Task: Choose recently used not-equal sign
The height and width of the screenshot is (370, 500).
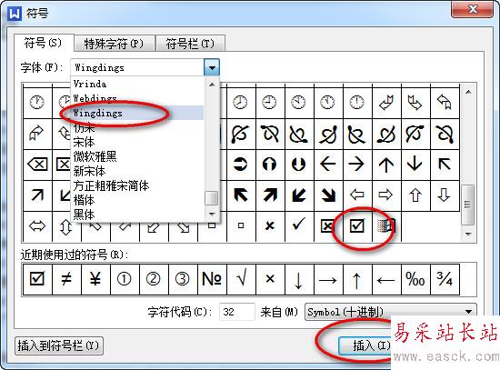Action: point(66,279)
